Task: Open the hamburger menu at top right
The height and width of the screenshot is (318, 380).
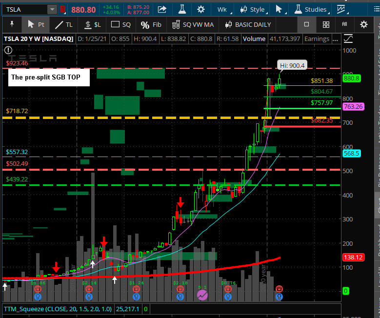Action: click(x=377, y=9)
